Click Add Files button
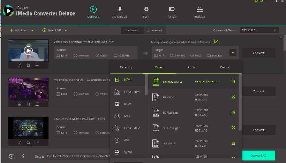This screenshot has width=286, height=163. click(18, 30)
